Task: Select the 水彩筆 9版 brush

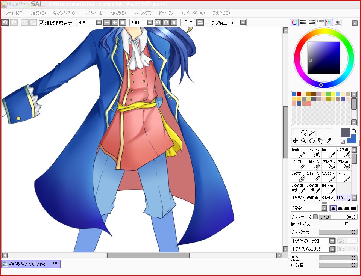Action: (299, 189)
